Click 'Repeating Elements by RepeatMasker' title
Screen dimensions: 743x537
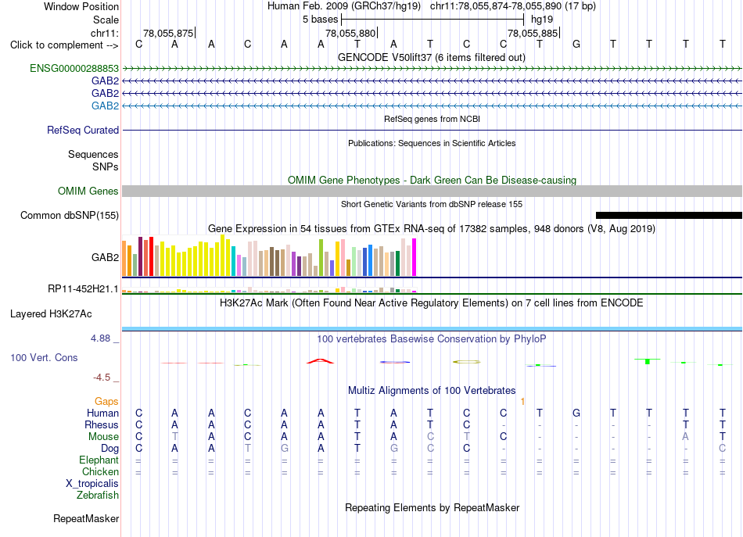point(432,507)
